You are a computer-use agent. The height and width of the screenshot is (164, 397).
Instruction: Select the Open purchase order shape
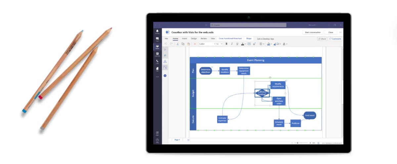[279, 101]
